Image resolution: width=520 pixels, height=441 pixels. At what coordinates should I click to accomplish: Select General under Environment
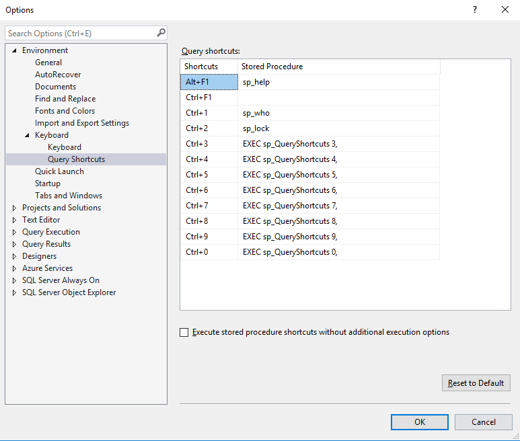pyautogui.click(x=48, y=63)
